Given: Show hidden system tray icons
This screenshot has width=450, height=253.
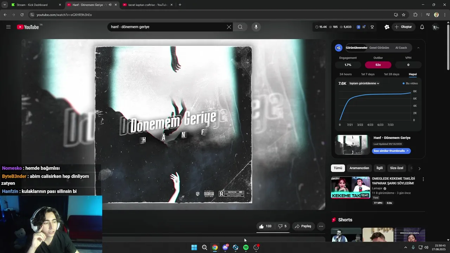Looking at the screenshot, I should tap(405, 247).
